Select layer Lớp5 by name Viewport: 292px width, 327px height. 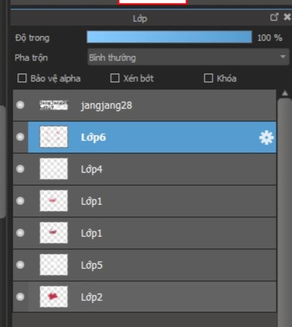(92, 265)
